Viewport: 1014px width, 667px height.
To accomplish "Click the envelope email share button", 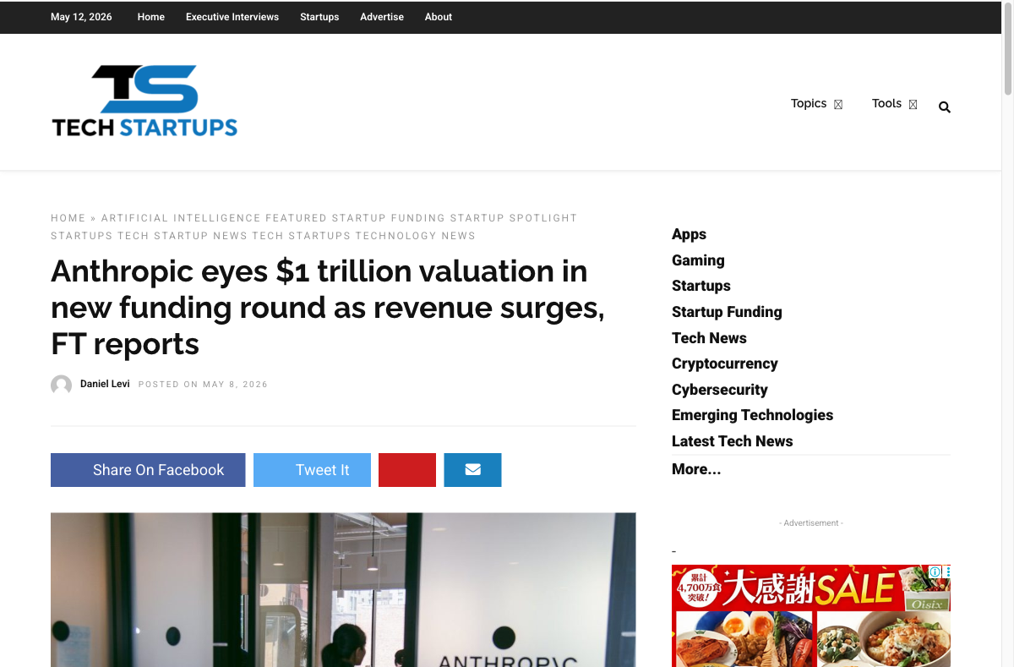I will pyautogui.click(x=472, y=470).
